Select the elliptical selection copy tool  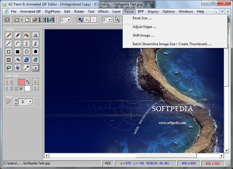tap(35, 60)
